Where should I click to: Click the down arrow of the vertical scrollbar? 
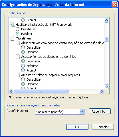(x=106, y=87)
